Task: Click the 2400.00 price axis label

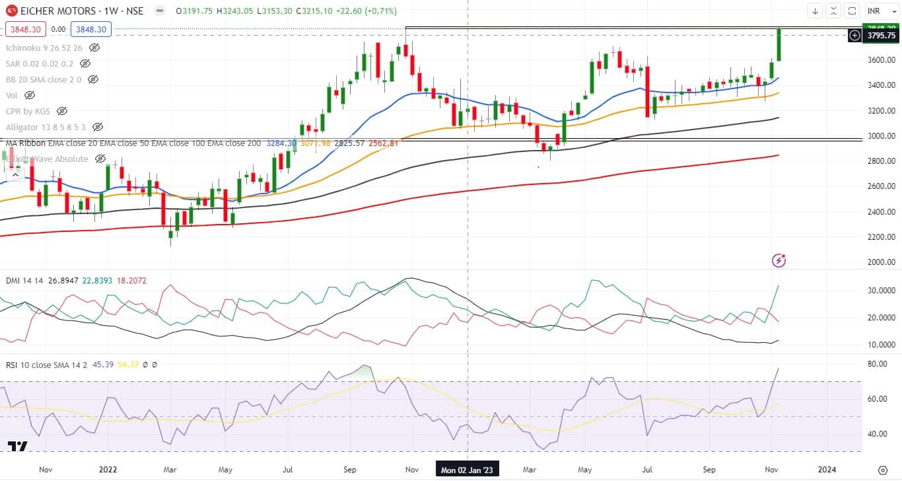Action: 881,211
